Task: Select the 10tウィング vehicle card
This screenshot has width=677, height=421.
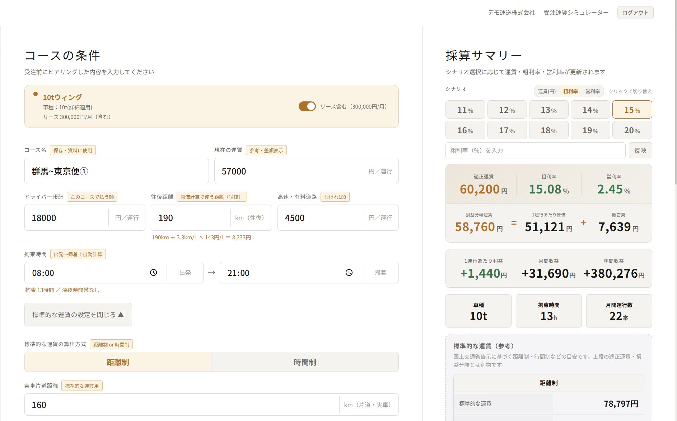Action: (x=211, y=106)
